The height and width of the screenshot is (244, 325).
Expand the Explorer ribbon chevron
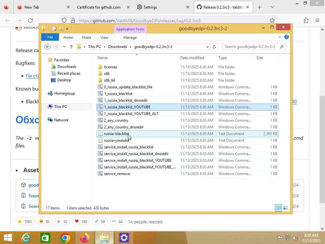279,37
